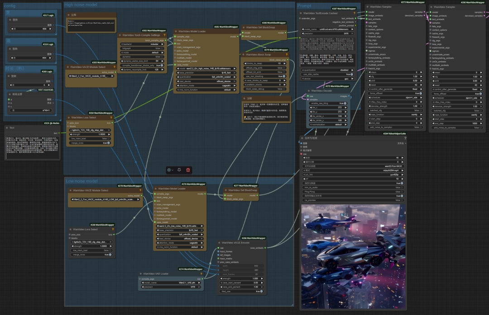Open help icon on WanVideo Block Swap node
This screenshot has width=489, height=315.
[287, 55]
